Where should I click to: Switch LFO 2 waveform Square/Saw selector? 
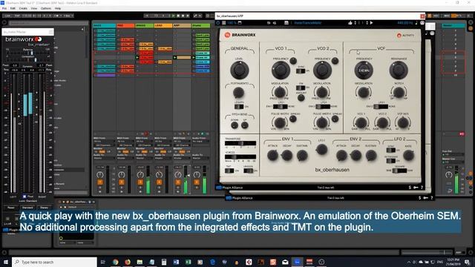399,171
